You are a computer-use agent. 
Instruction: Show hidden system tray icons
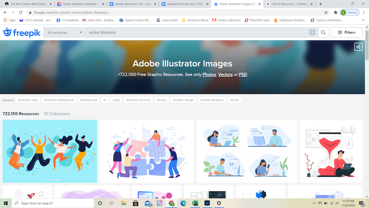click(314, 203)
